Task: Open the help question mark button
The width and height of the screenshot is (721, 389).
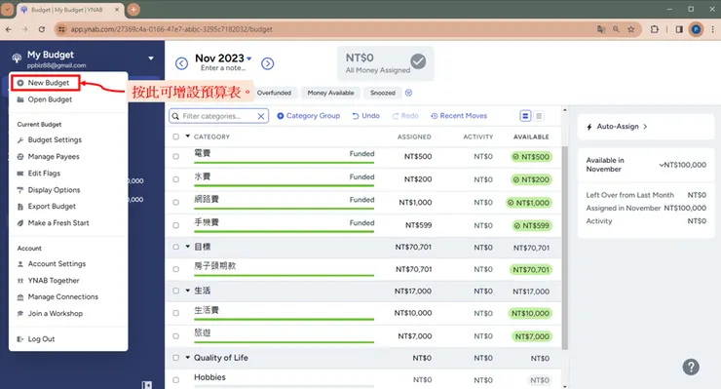Action: [x=691, y=367]
